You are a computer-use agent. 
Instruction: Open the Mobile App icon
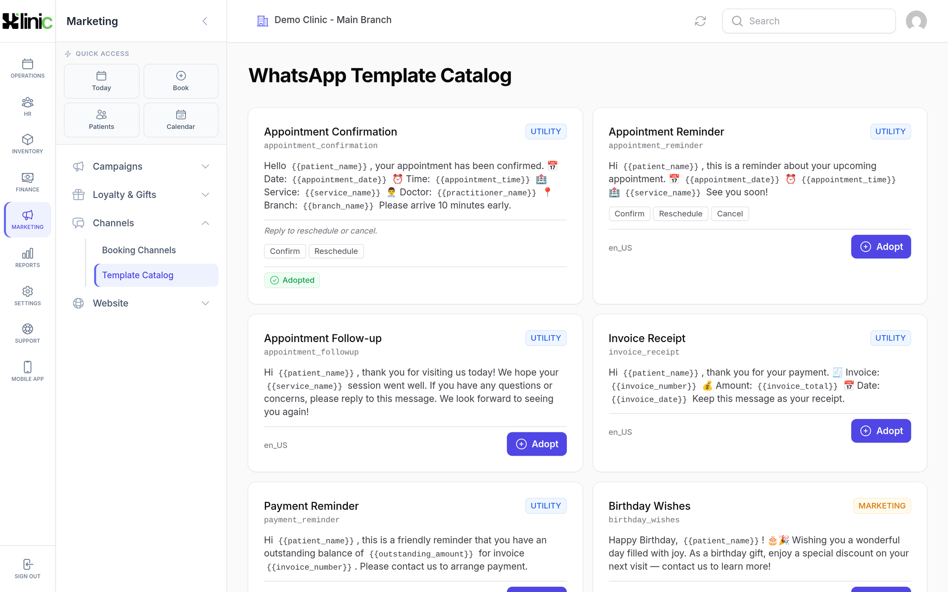tap(27, 367)
